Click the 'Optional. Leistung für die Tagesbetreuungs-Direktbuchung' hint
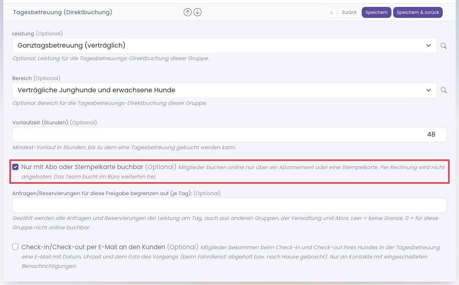459x285 pixels. pos(111,59)
